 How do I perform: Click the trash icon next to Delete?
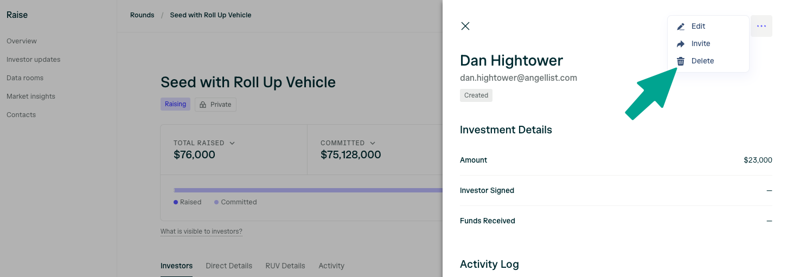tap(681, 61)
